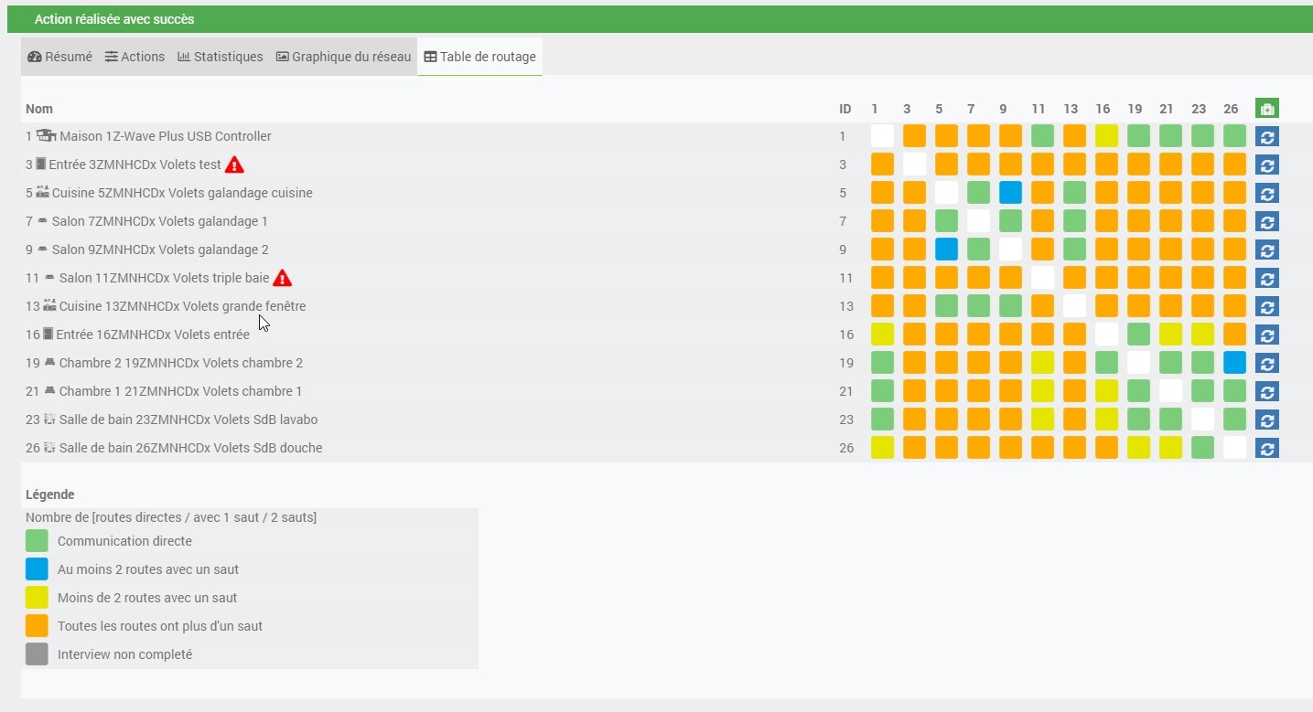Click refresh icon for Volets entrée row
Image resolution: width=1313 pixels, height=712 pixels.
click(1266, 335)
